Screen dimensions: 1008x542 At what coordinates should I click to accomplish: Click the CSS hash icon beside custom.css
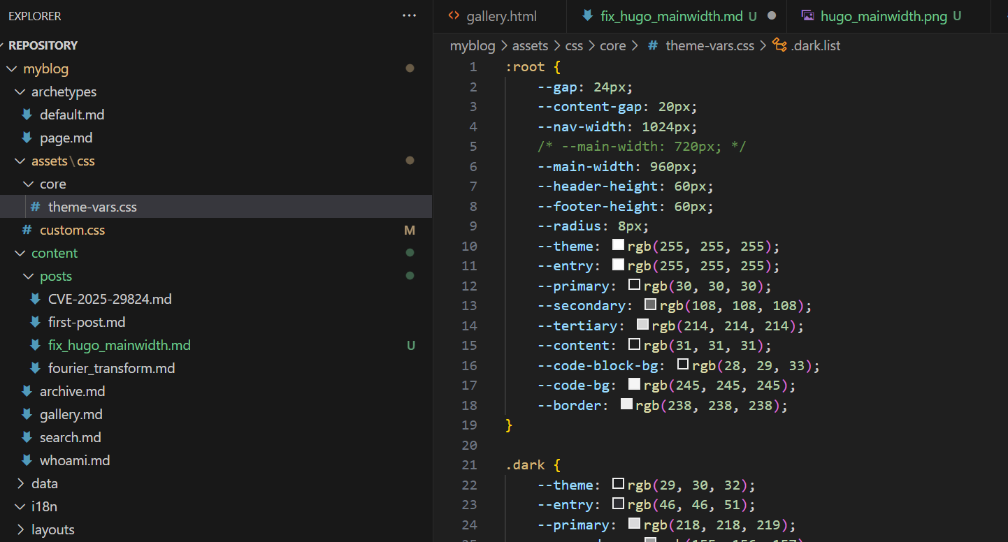[27, 230]
